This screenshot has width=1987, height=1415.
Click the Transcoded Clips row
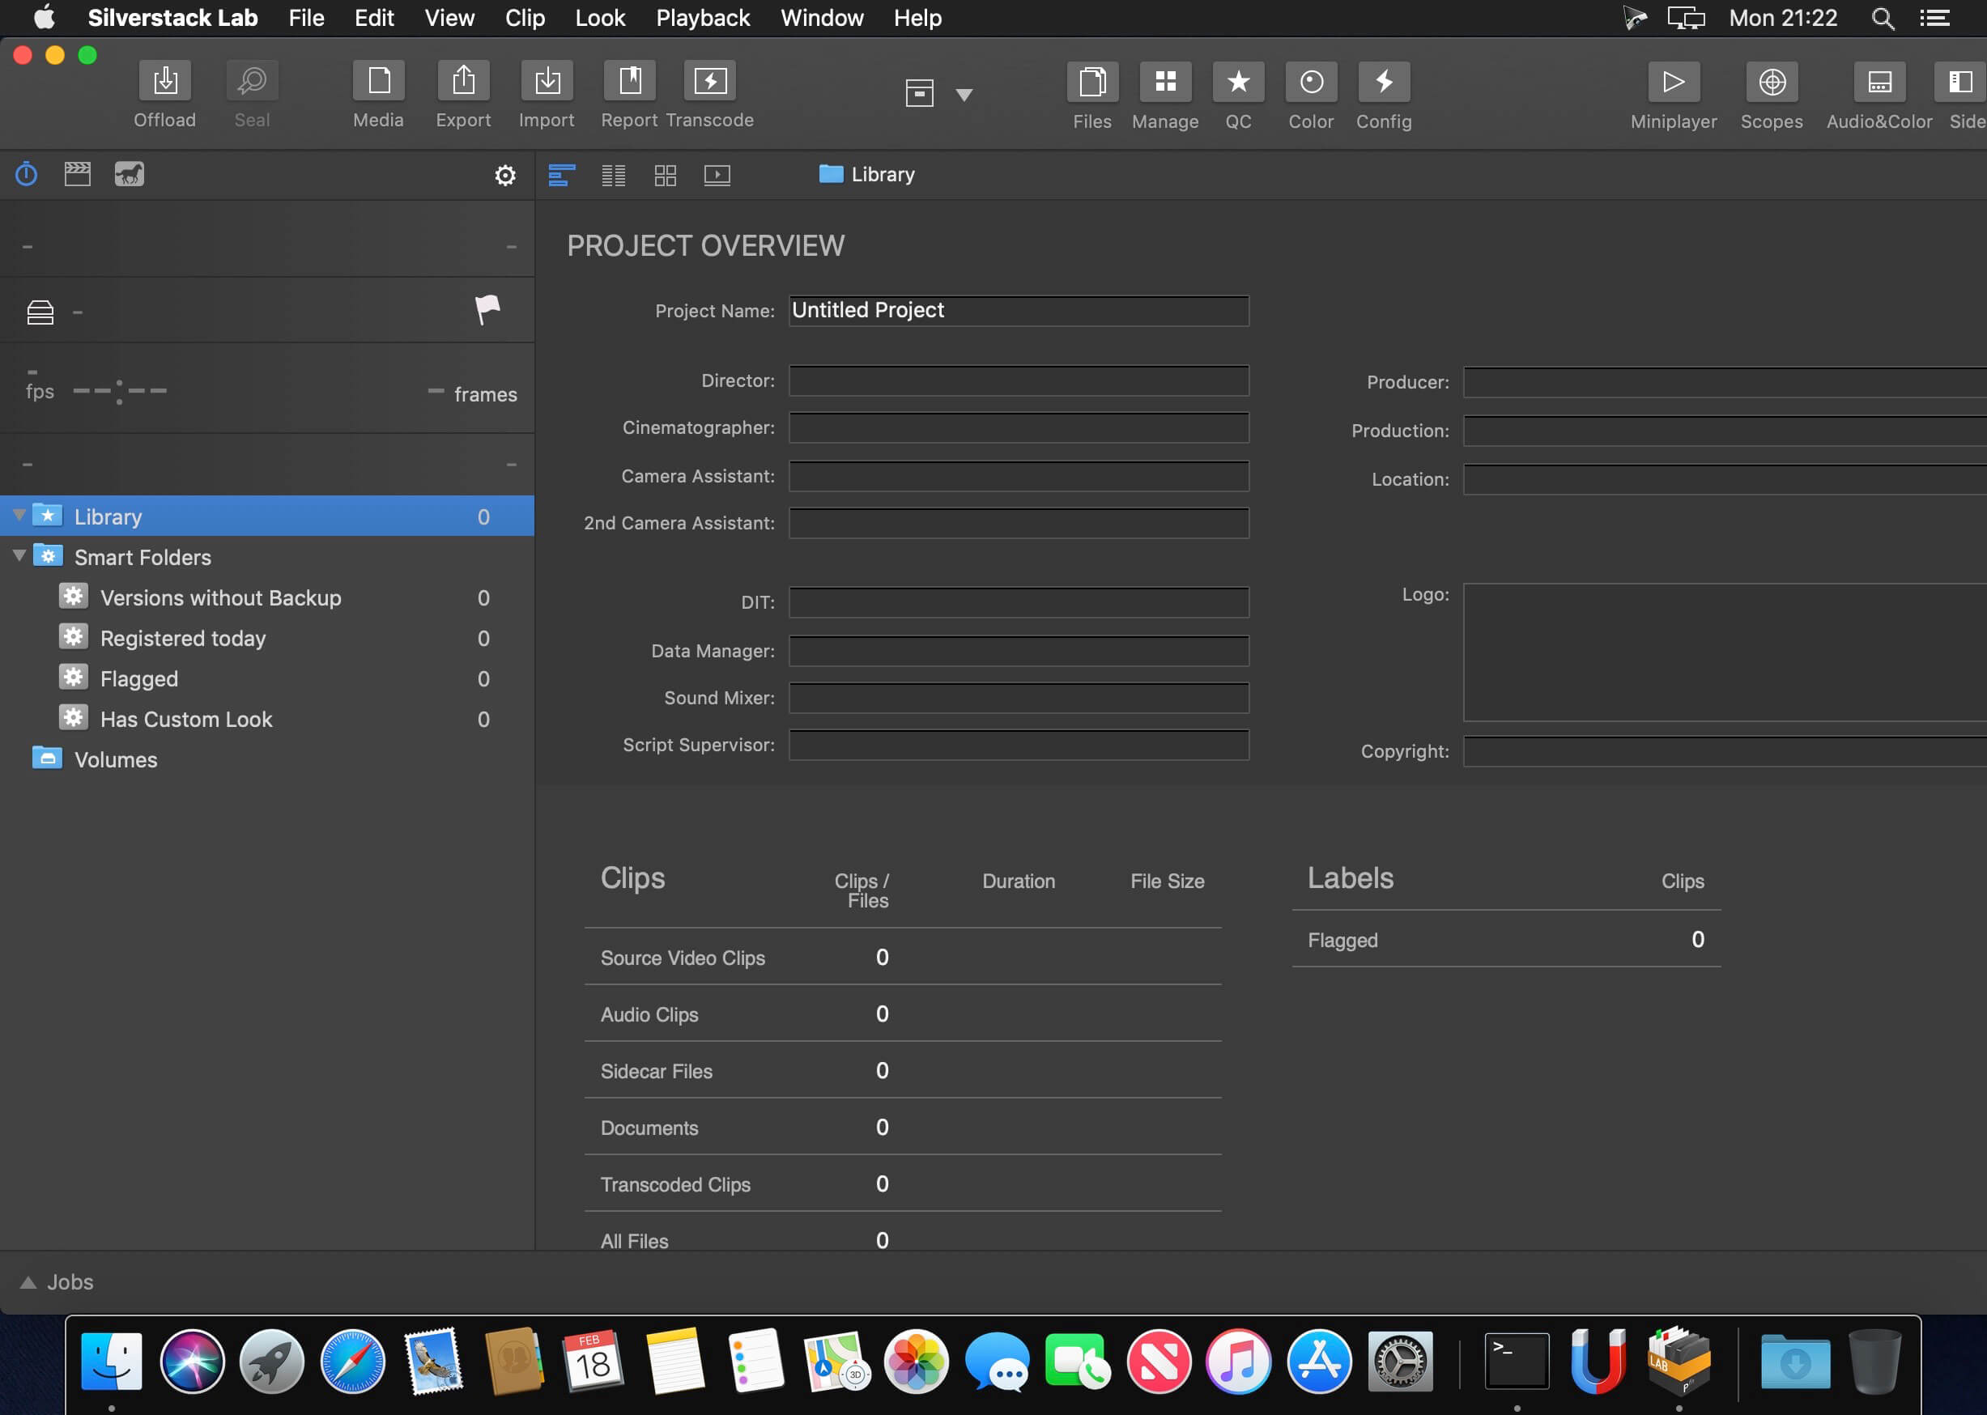pyautogui.click(x=903, y=1183)
